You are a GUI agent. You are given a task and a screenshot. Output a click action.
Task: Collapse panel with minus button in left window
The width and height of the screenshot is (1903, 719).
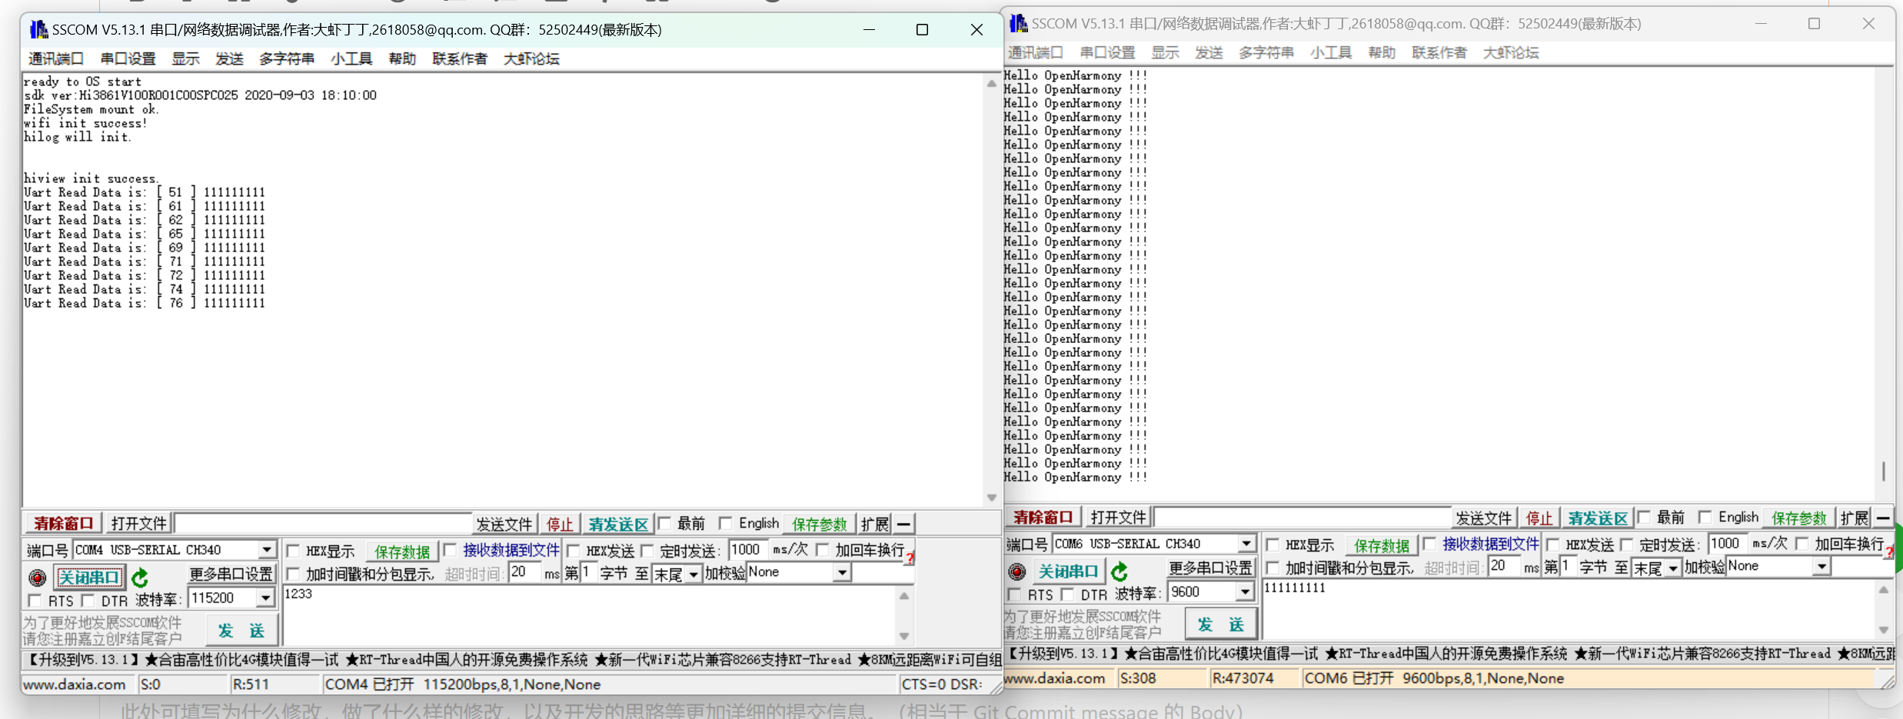point(904,524)
